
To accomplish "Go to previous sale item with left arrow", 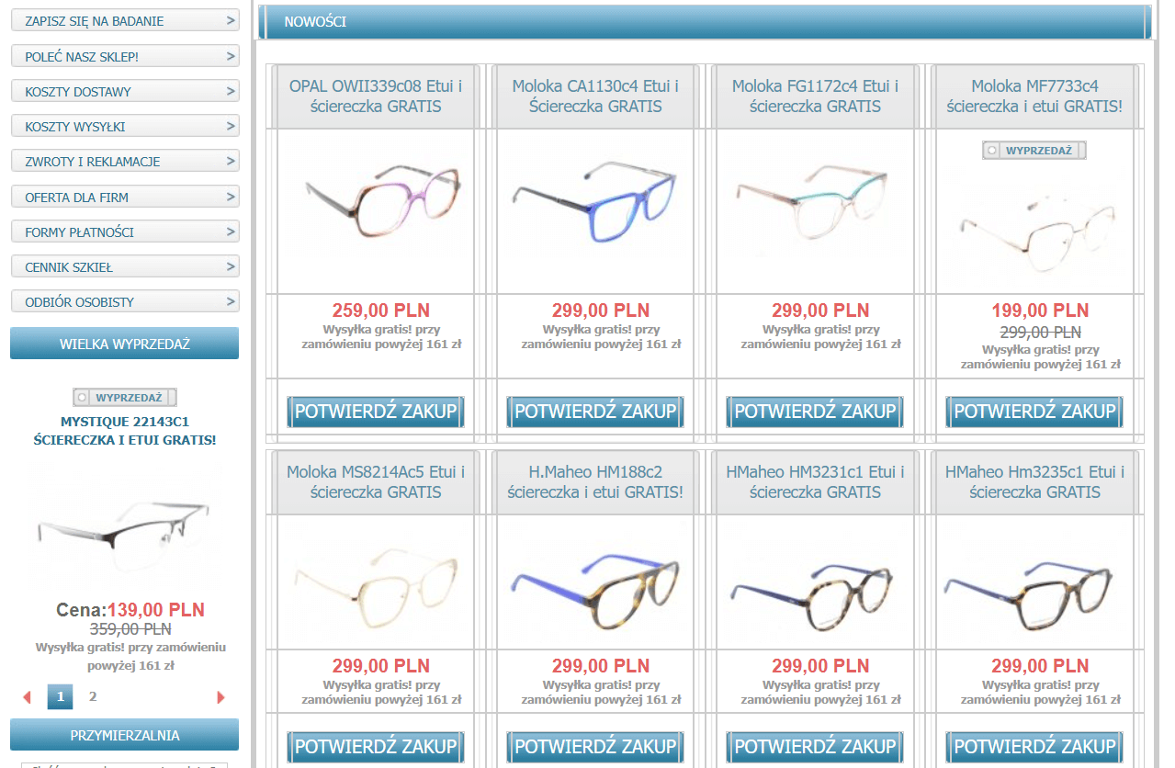I will [x=27, y=697].
